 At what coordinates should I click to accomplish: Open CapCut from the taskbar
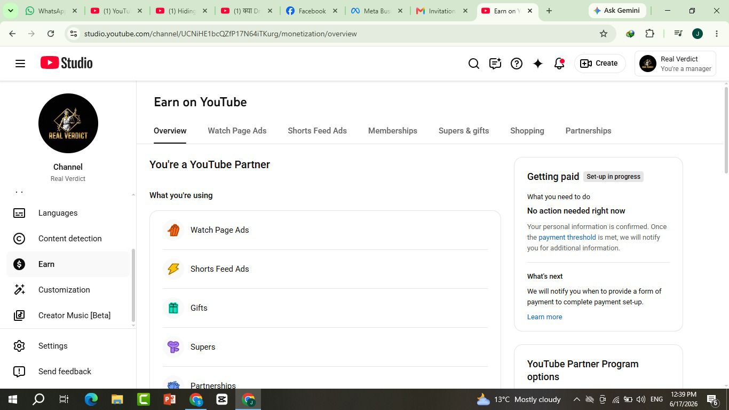[222, 399]
